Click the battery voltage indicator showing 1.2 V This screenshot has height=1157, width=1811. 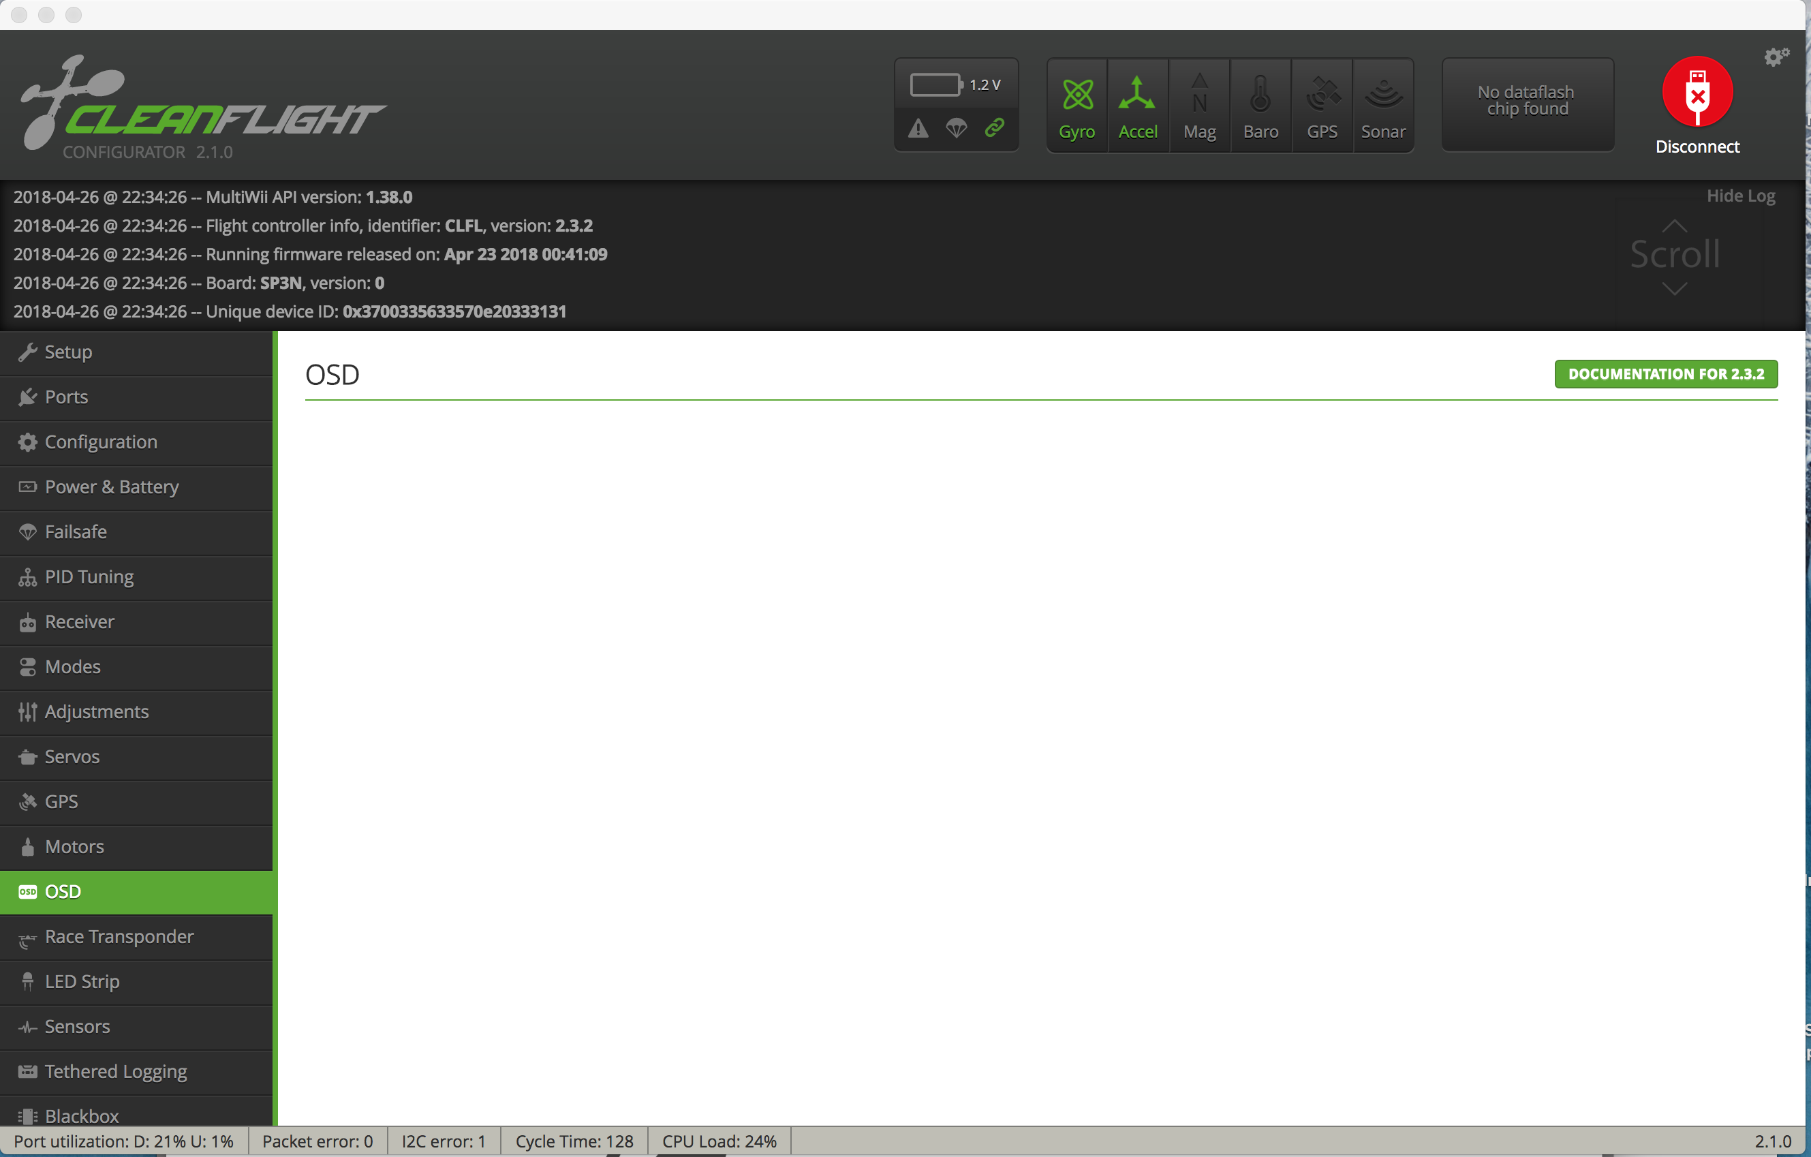click(x=956, y=84)
